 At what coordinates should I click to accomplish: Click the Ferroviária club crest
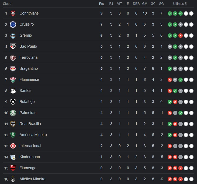tap(13, 58)
